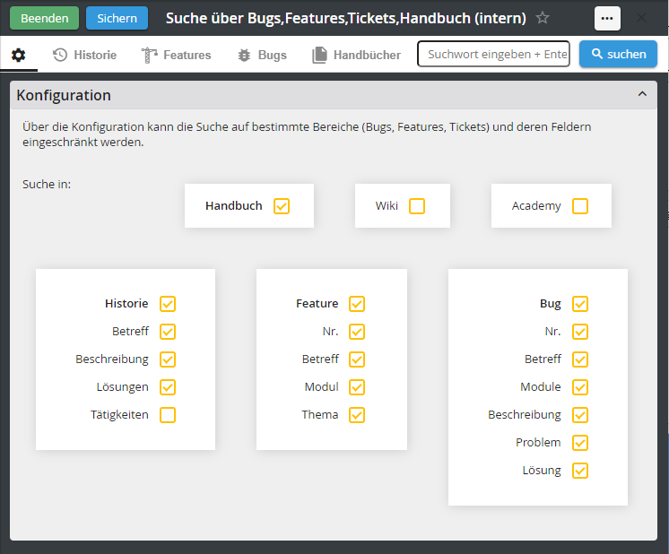
Task: Focus the Suchwort eingeben input field
Action: click(493, 54)
